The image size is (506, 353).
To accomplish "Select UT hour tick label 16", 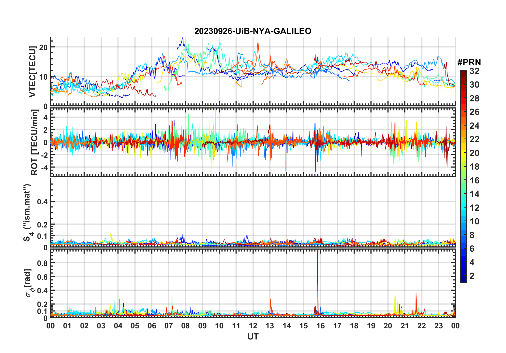I will (x=320, y=326).
